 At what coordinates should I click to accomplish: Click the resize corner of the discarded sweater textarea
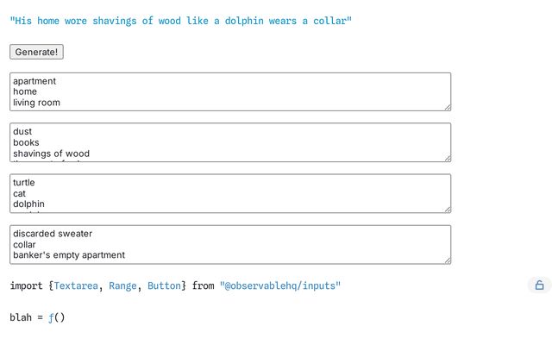tap(447, 260)
